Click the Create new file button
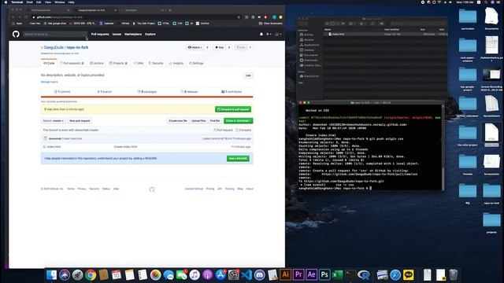 [x=178, y=120]
